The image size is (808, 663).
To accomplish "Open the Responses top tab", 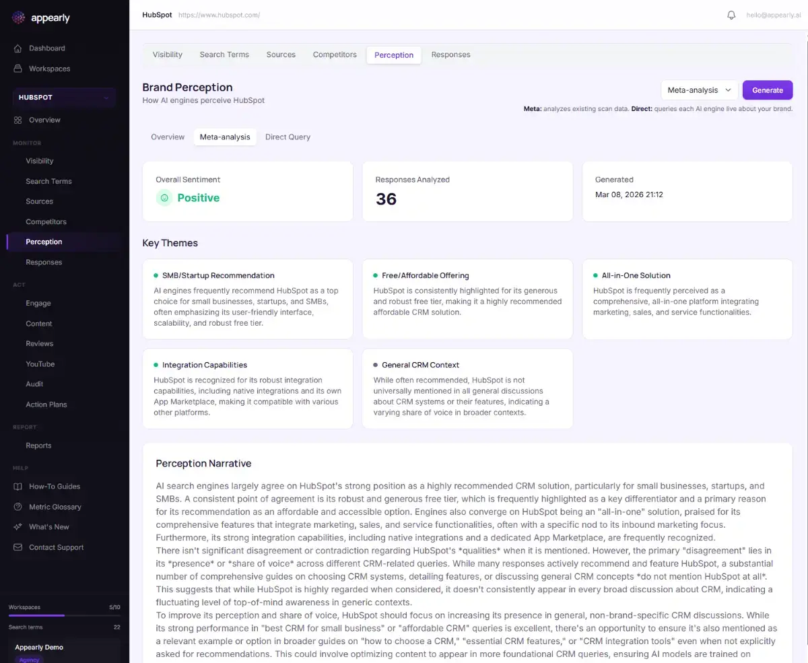I will pos(451,55).
